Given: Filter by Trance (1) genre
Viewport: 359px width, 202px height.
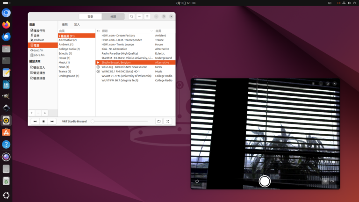Looking at the screenshot, I should tap(77, 72).
